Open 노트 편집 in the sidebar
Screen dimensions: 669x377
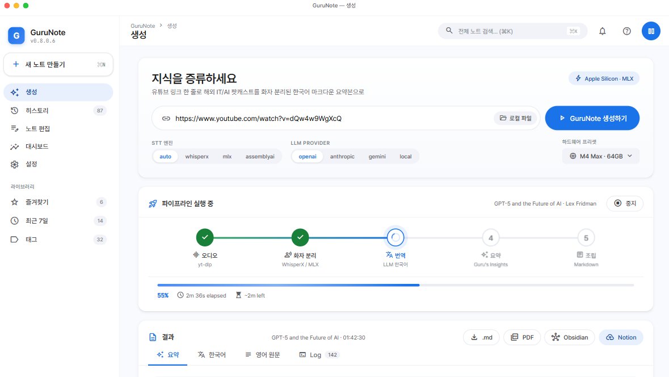point(58,128)
